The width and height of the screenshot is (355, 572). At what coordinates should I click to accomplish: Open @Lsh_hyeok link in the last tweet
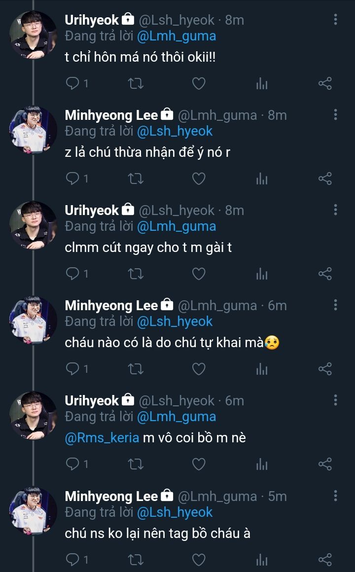click(175, 512)
